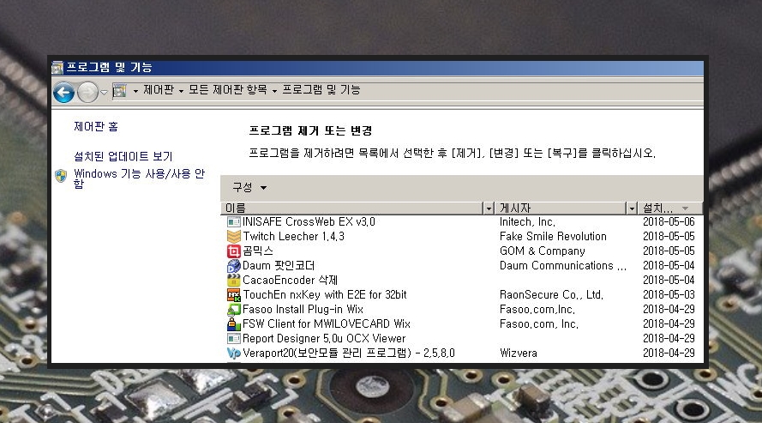Select CacaoEncoder 삭제 entry
762x423 pixels.
click(x=290, y=281)
